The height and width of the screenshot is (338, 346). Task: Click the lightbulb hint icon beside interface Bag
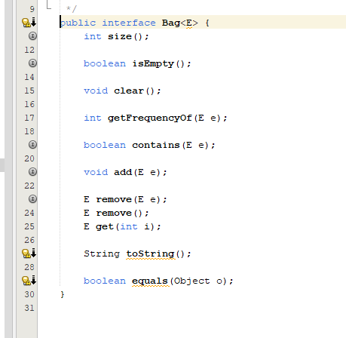[x=26, y=23]
